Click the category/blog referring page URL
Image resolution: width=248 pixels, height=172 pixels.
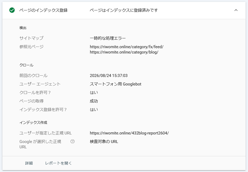point(124,52)
